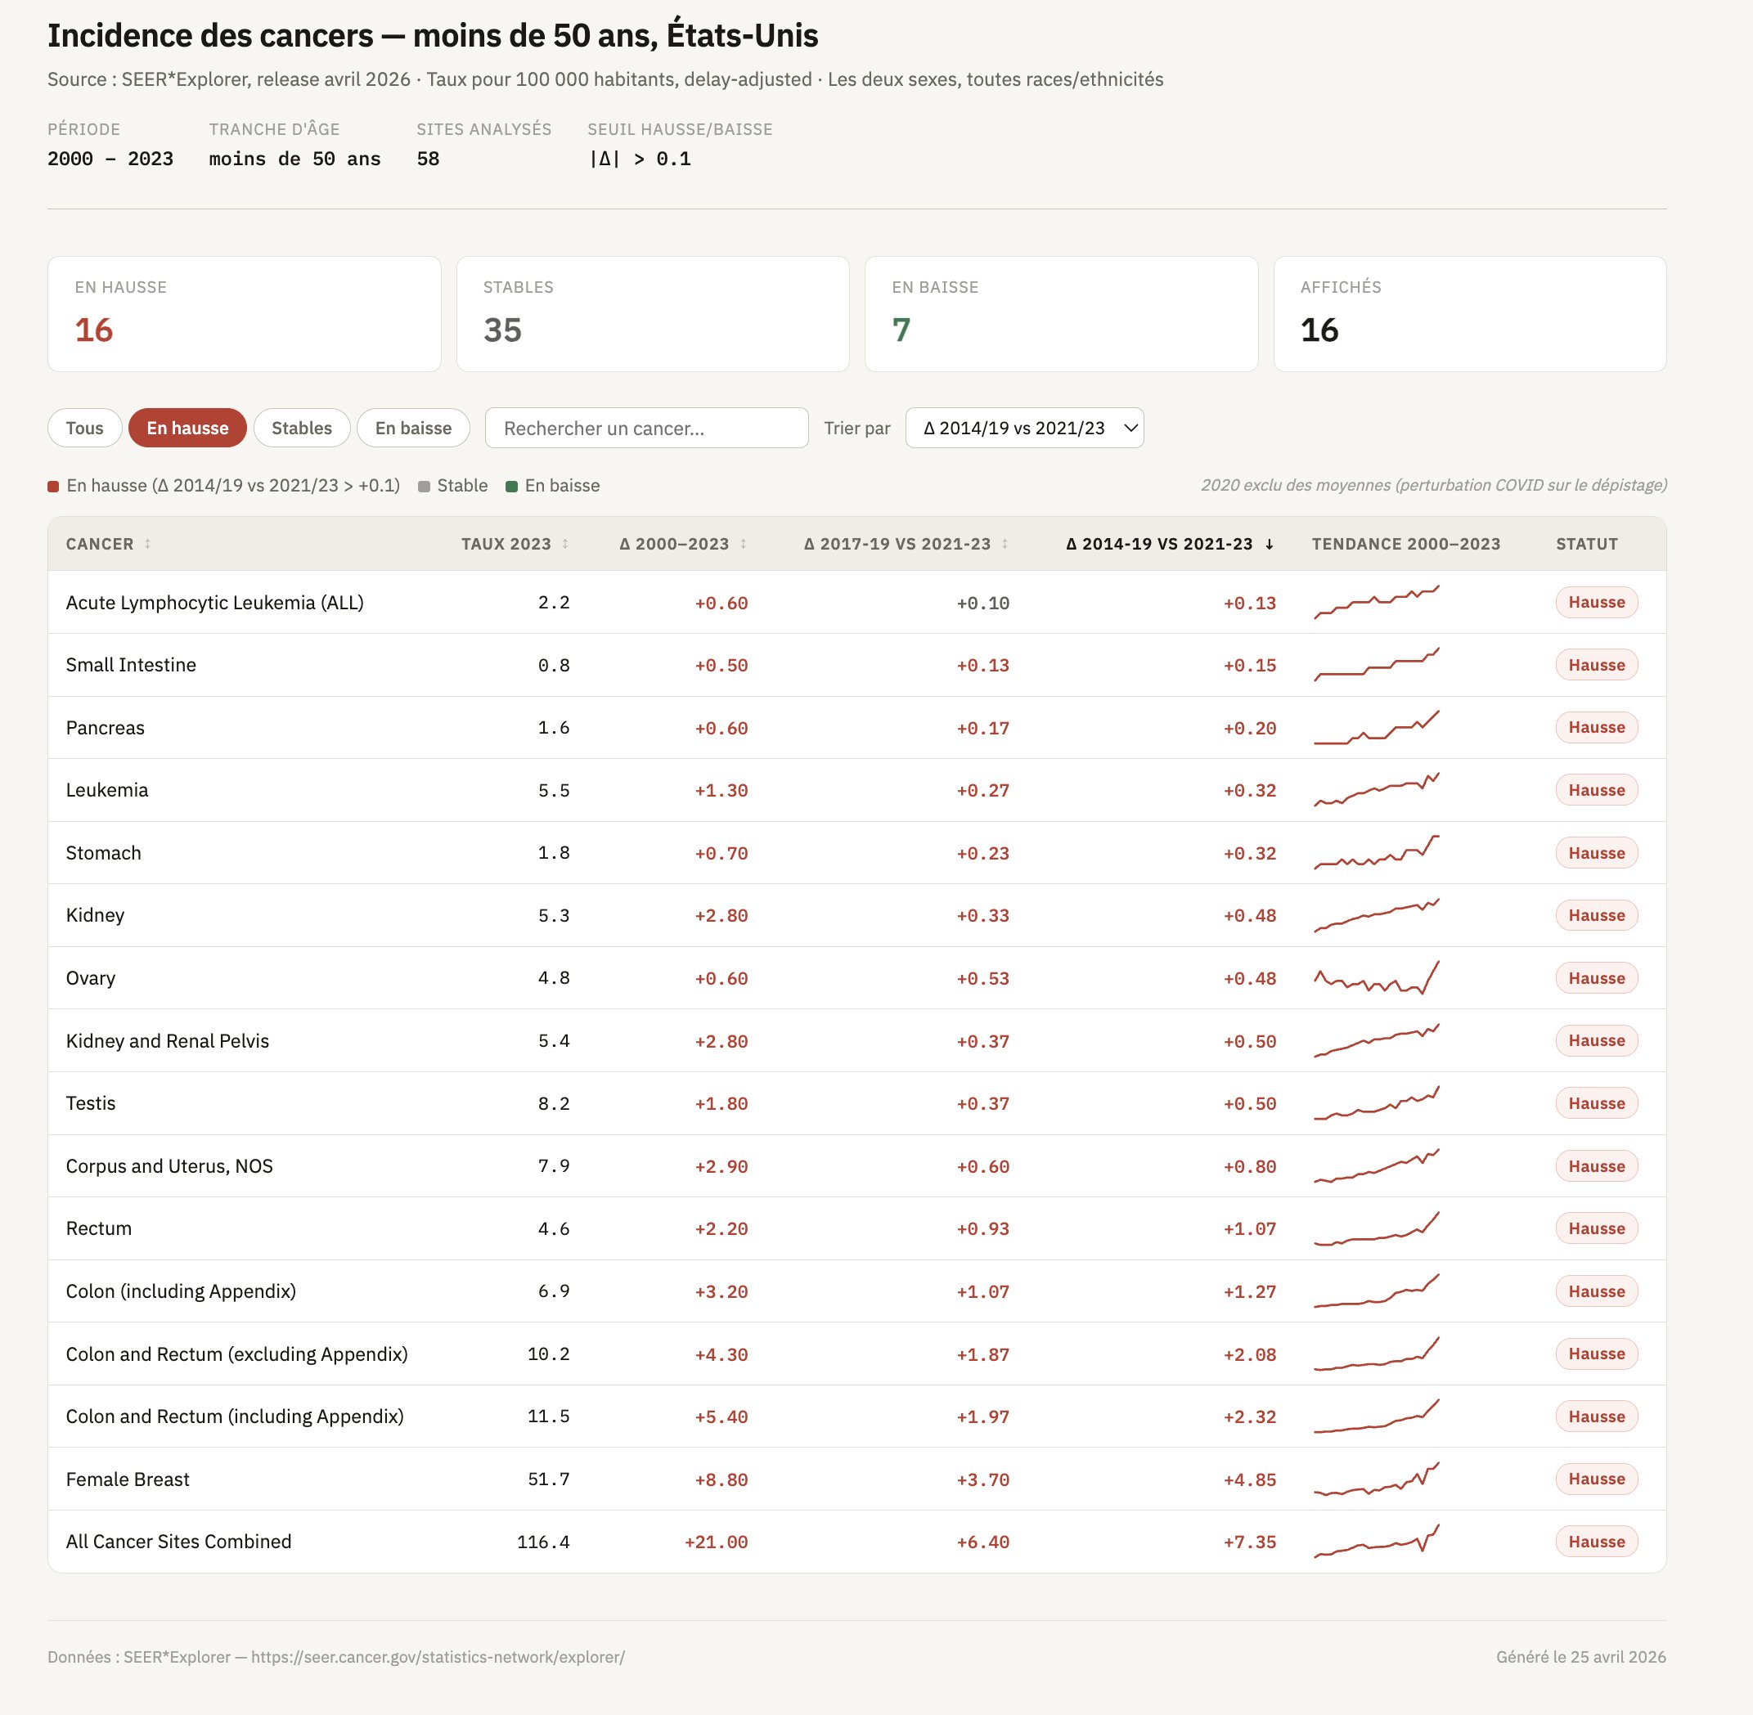The image size is (1753, 1715).
Task: Click the red En hausse legend swatch
Action: 53,487
